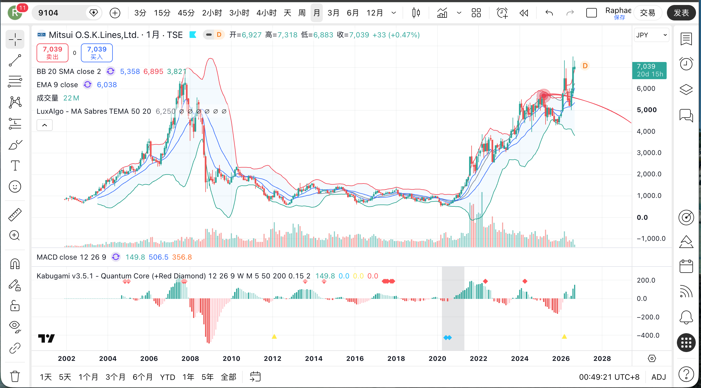Open the four-squares templates icon
The width and height of the screenshot is (701, 388).
[x=476, y=13]
